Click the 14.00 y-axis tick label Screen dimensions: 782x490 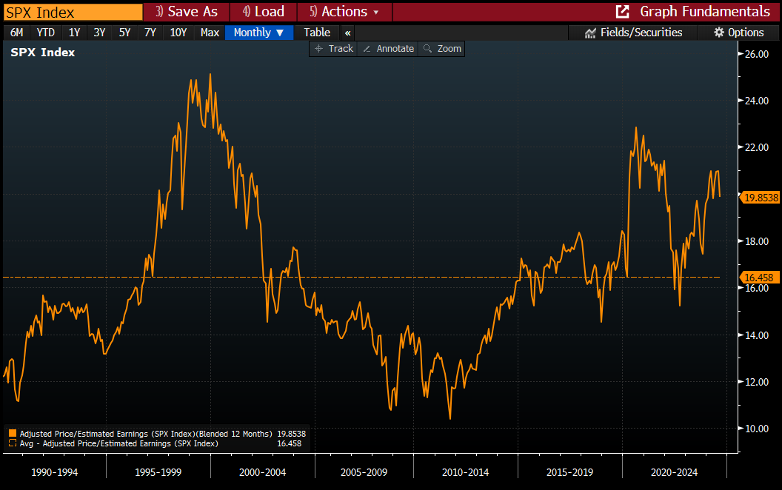[757, 335]
